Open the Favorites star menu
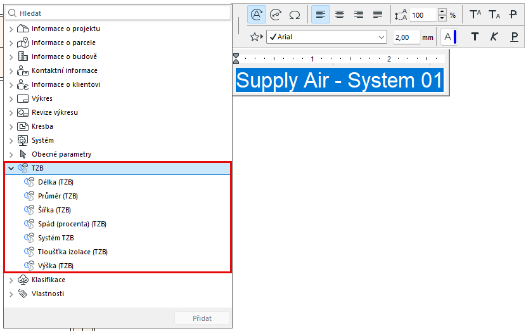The width and height of the screenshot is (526, 331). click(256, 37)
